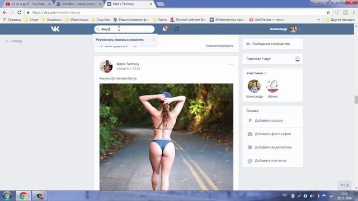The image size is (358, 201).
Task: Open the Спорт bookmark folder
Action: click(x=31, y=20)
